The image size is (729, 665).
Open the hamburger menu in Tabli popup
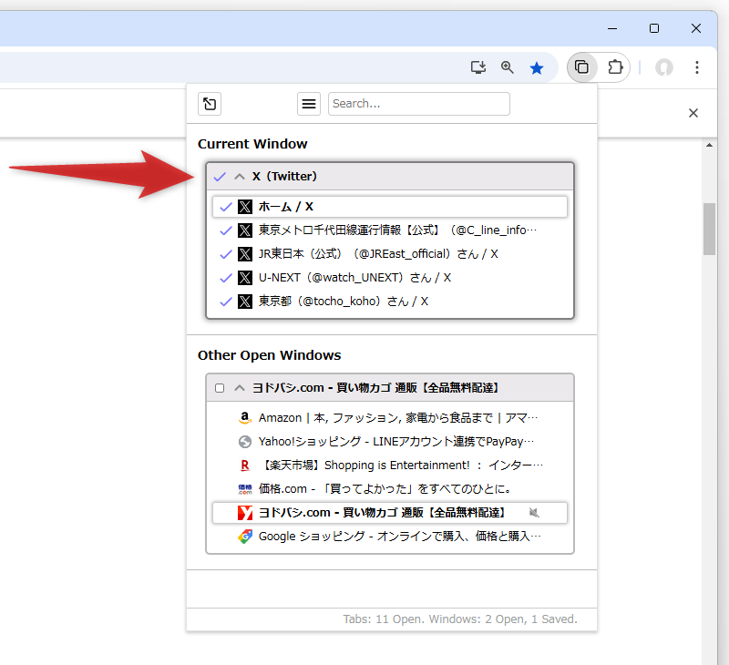coord(309,104)
